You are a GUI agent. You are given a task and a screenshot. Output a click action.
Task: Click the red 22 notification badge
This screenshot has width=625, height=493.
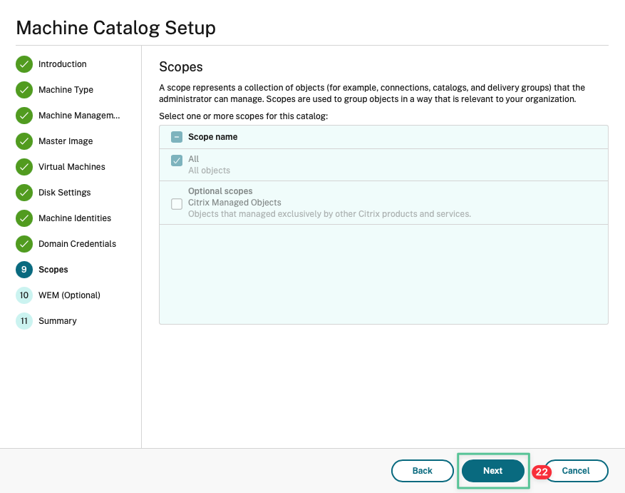tap(542, 472)
